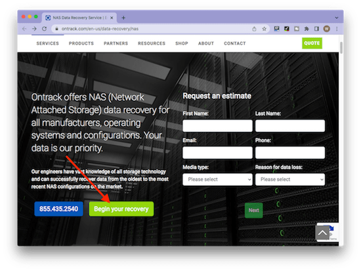
Task: Open the Media type dropdown
Action: tap(217, 179)
